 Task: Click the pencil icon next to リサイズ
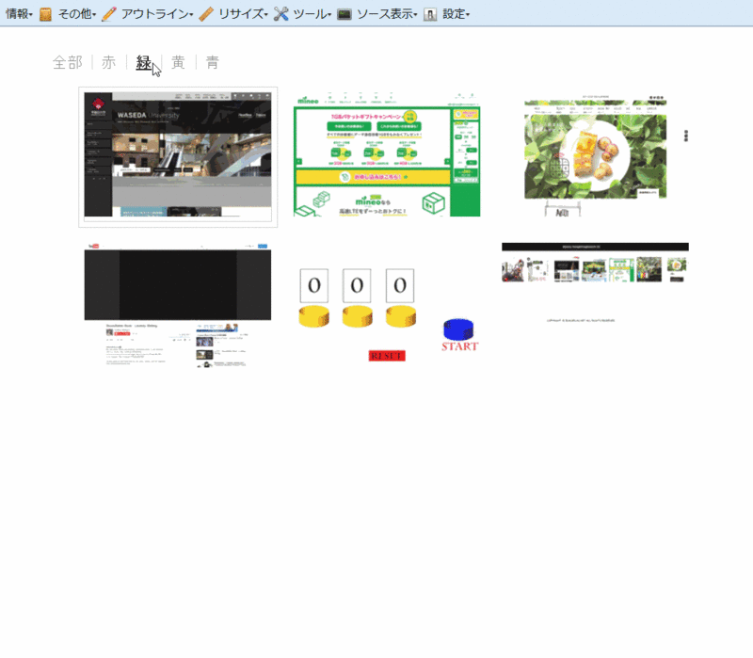coord(205,13)
